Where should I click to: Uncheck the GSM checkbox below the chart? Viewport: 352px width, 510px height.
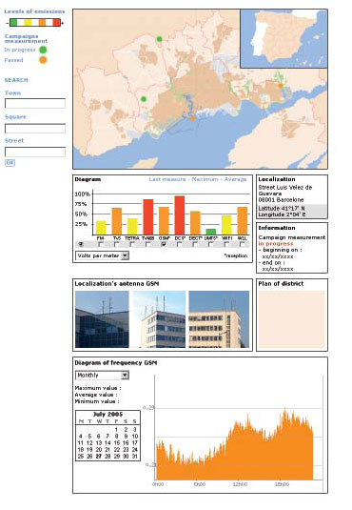164,244
